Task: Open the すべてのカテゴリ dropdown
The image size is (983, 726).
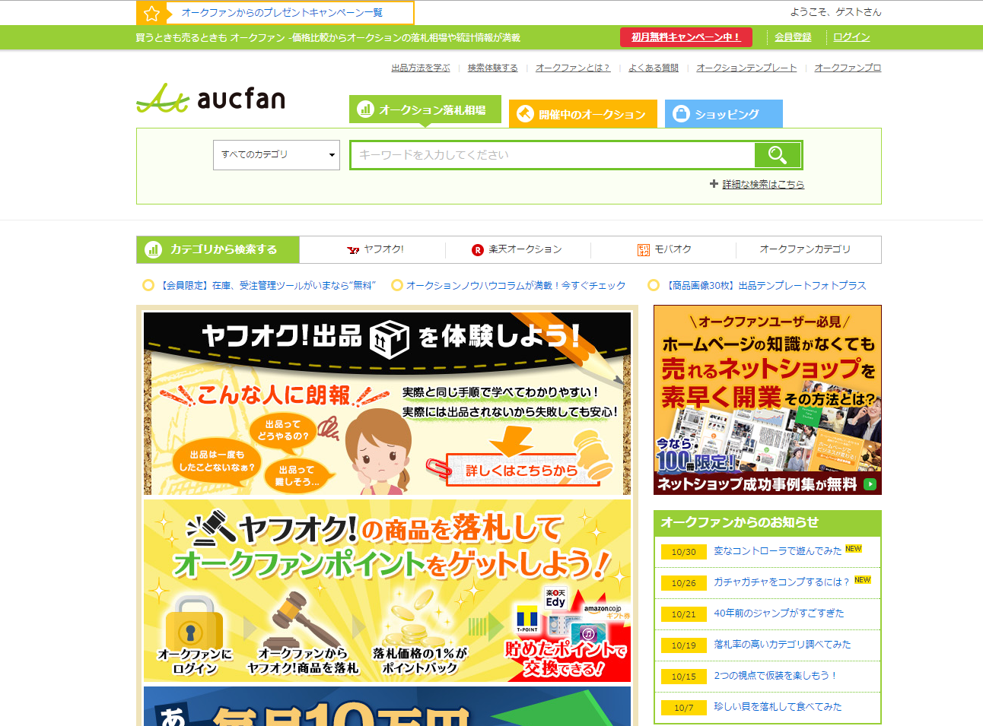Action: (x=276, y=155)
